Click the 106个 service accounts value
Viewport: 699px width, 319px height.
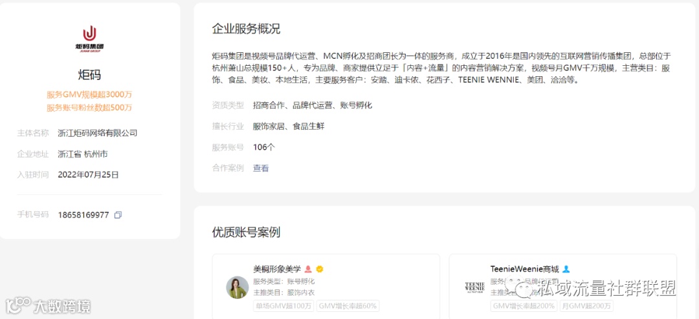tap(264, 147)
